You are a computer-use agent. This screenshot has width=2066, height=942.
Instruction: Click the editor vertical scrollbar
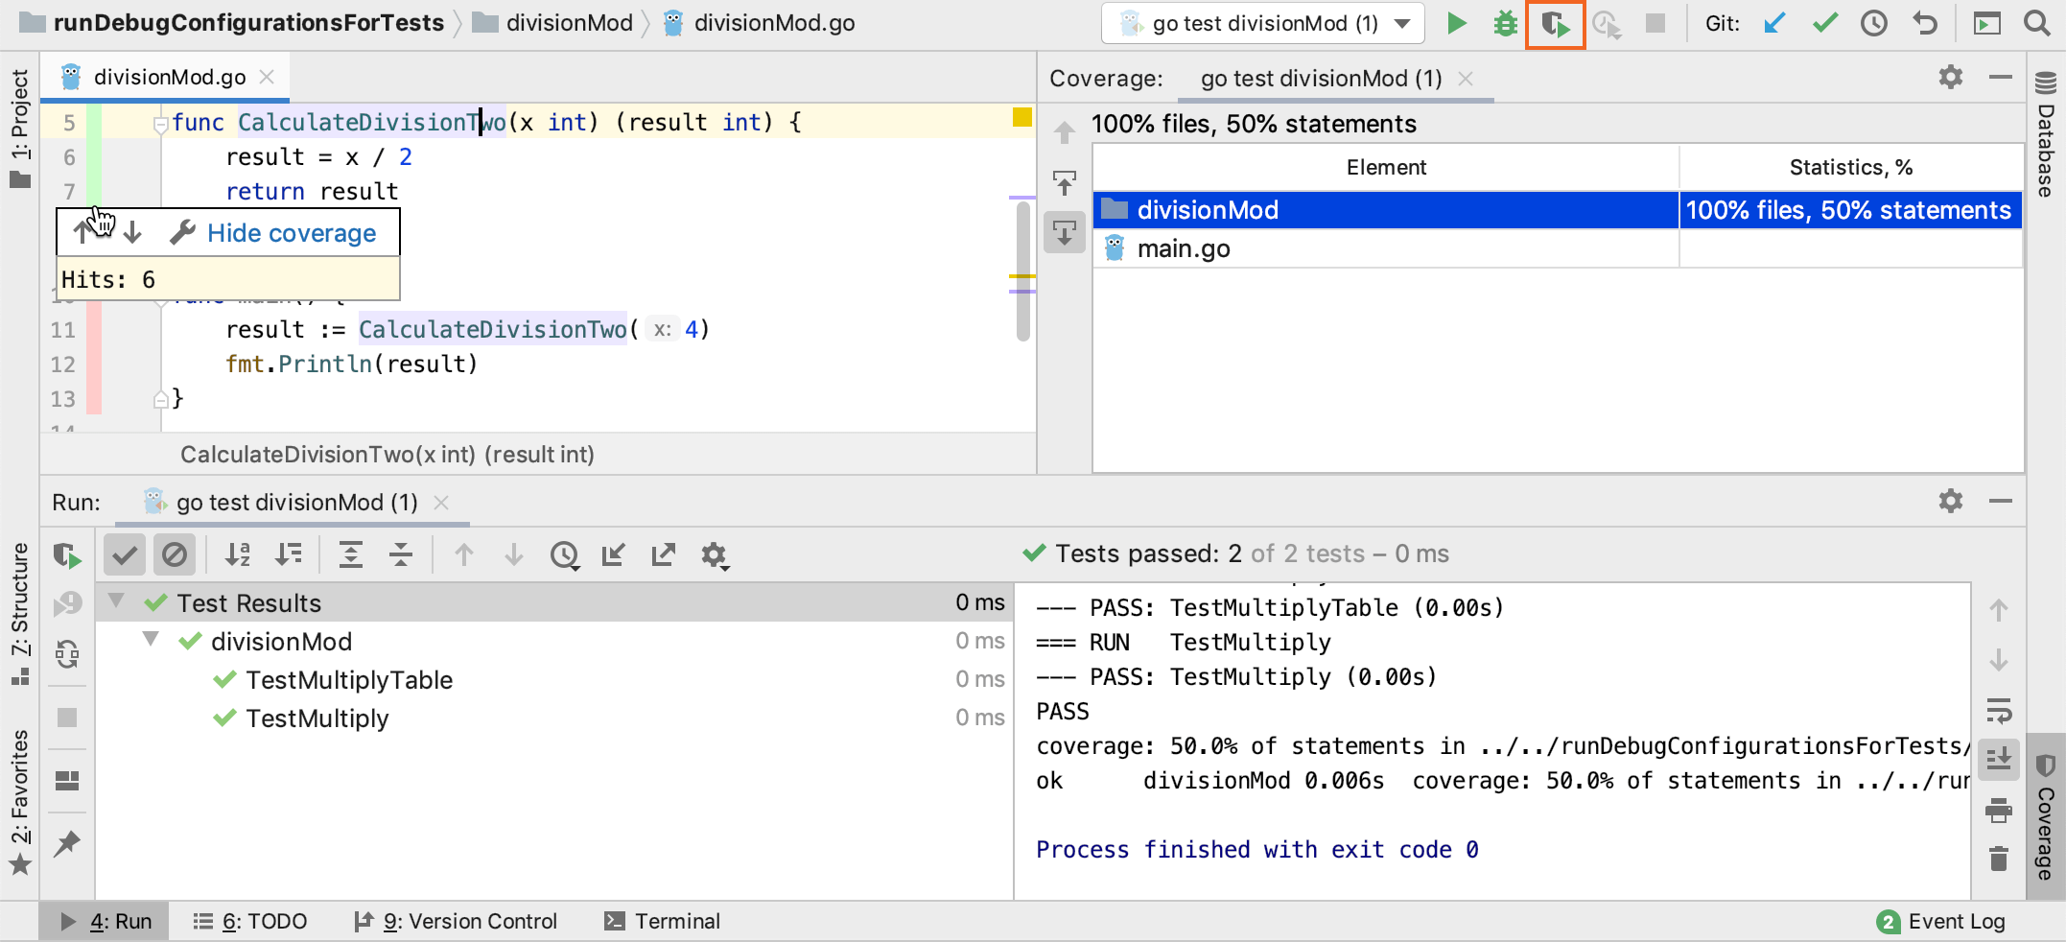(x=1023, y=271)
